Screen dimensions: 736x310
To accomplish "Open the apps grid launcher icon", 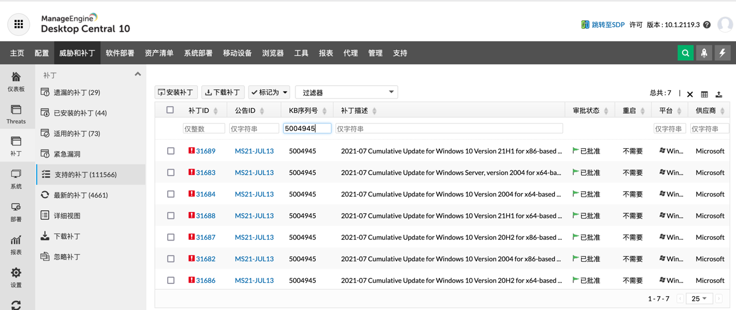I will [x=19, y=24].
